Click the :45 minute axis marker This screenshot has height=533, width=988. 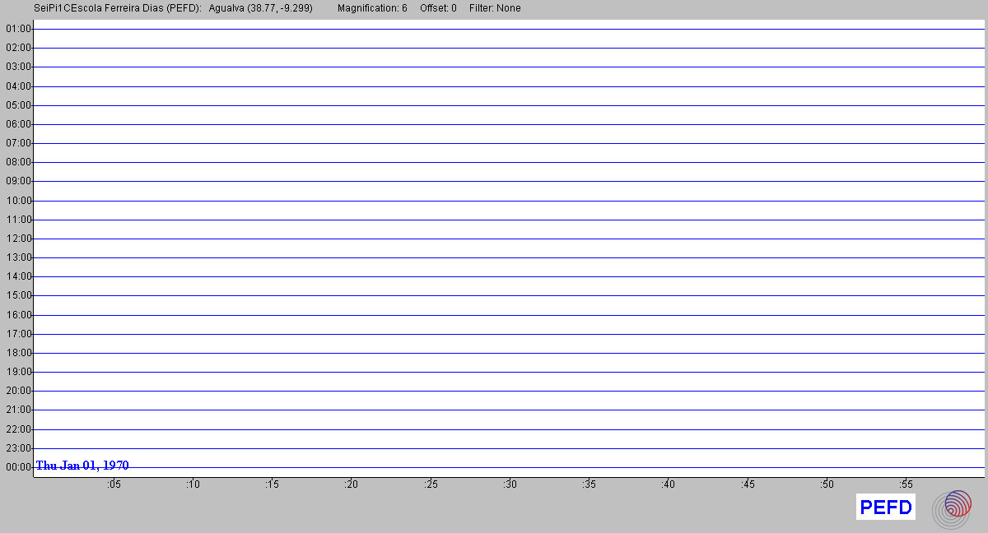pos(748,484)
